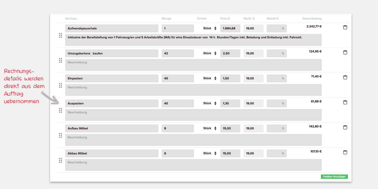This screenshot has height=189, width=378.
Task: Edit the Abbau Möbel service name field
Action: coord(112,153)
